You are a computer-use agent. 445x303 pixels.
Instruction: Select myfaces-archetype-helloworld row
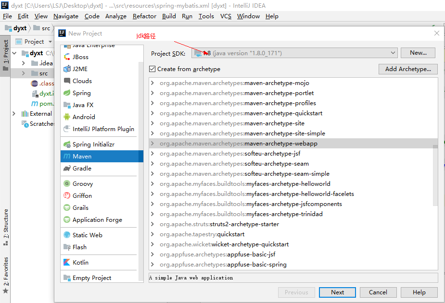coord(293,184)
